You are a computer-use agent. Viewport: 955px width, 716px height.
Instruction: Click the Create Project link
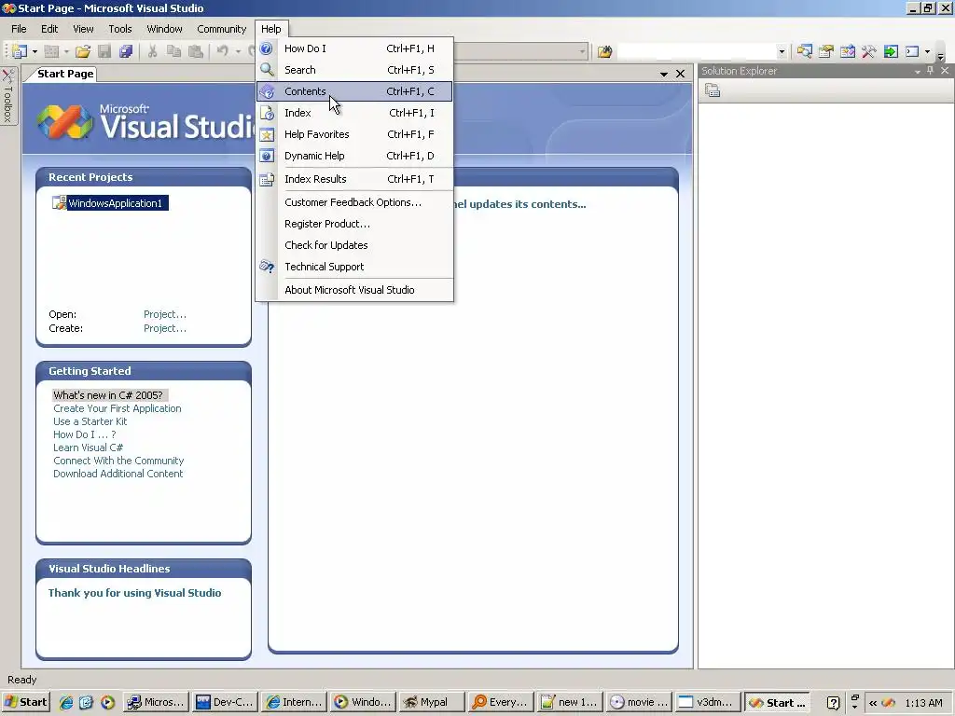[x=165, y=328]
